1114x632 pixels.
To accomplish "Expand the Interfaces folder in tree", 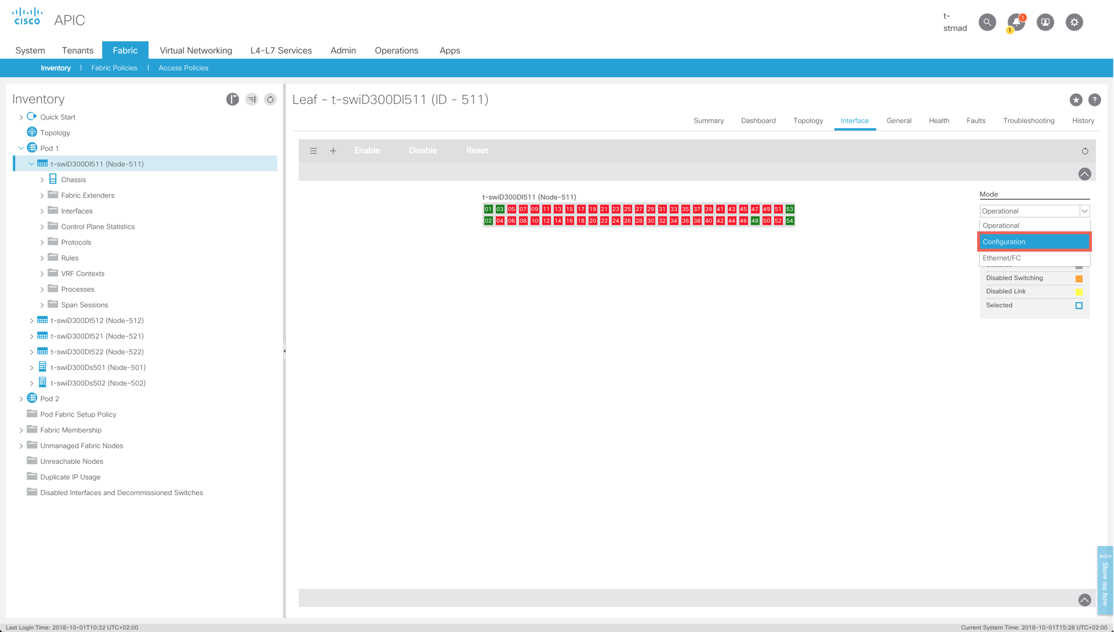I will tap(42, 211).
